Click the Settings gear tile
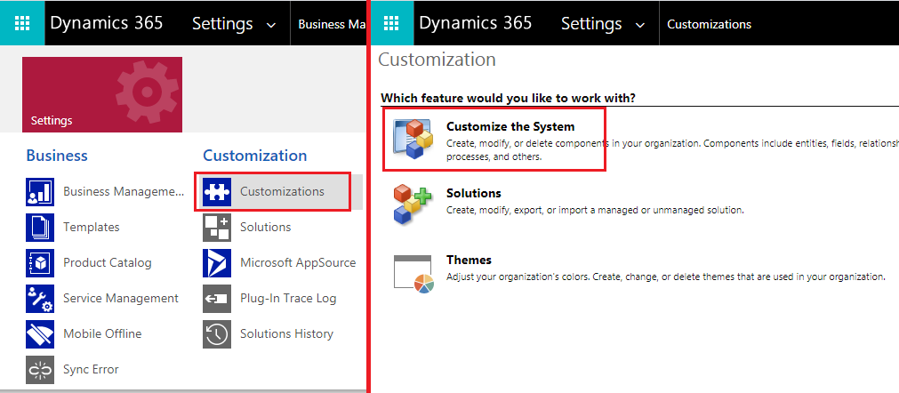This screenshot has width=899, height=393. click(102, 94)
